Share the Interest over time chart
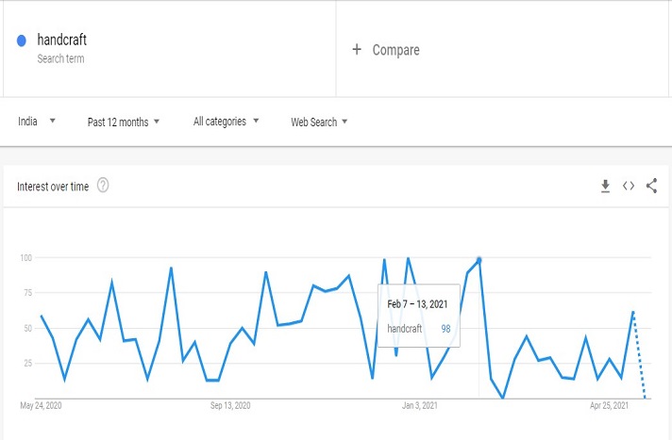672x440 pixels. (651, 187)
